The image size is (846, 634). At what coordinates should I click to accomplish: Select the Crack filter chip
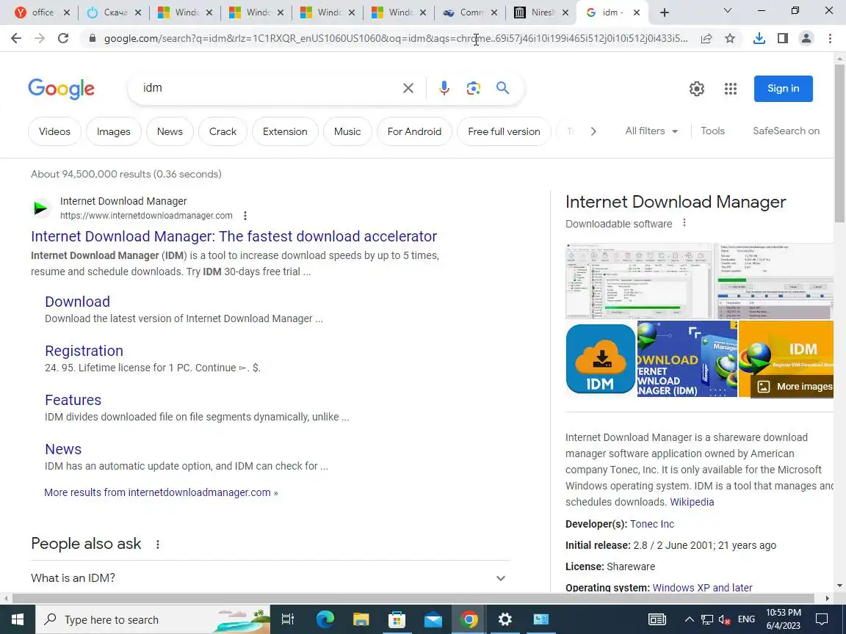coord(223,131)
